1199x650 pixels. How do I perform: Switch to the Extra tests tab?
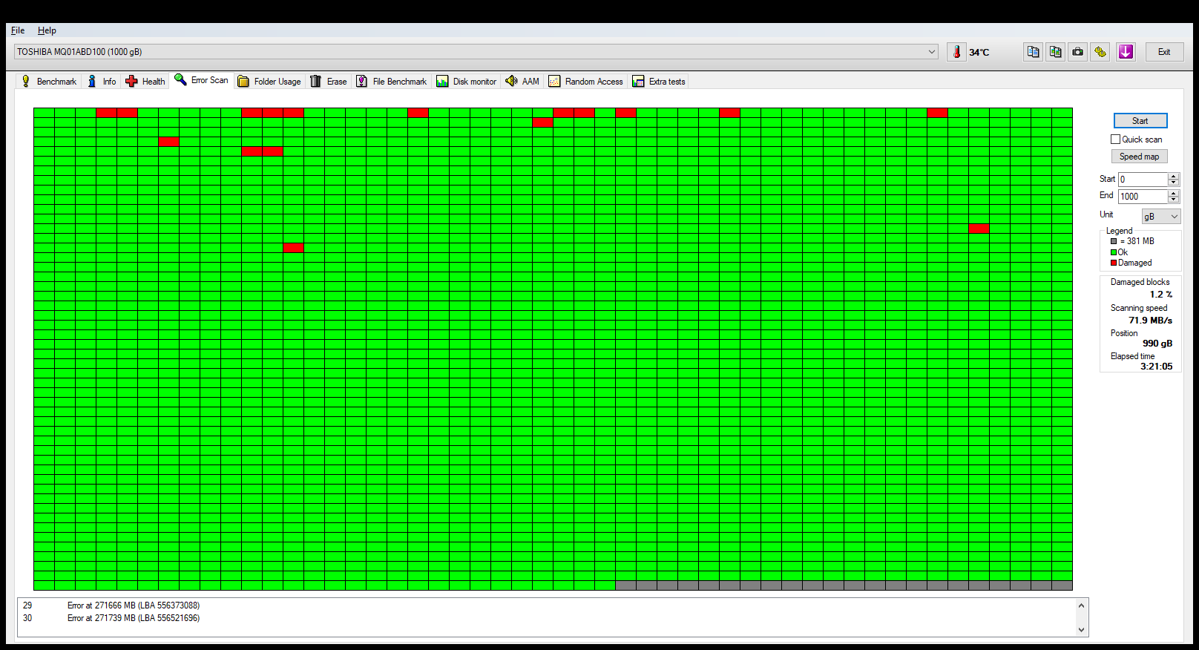pos(659,82)
